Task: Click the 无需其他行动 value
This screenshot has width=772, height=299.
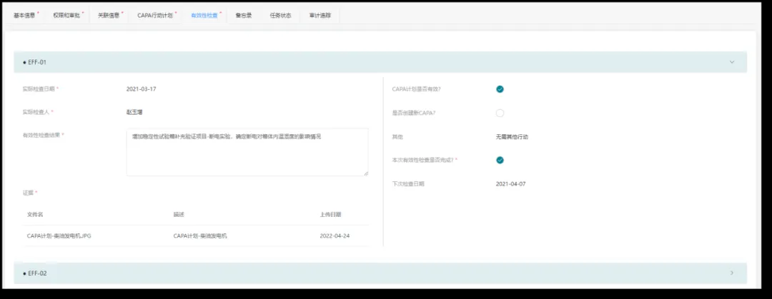Action: coord(512,137)
